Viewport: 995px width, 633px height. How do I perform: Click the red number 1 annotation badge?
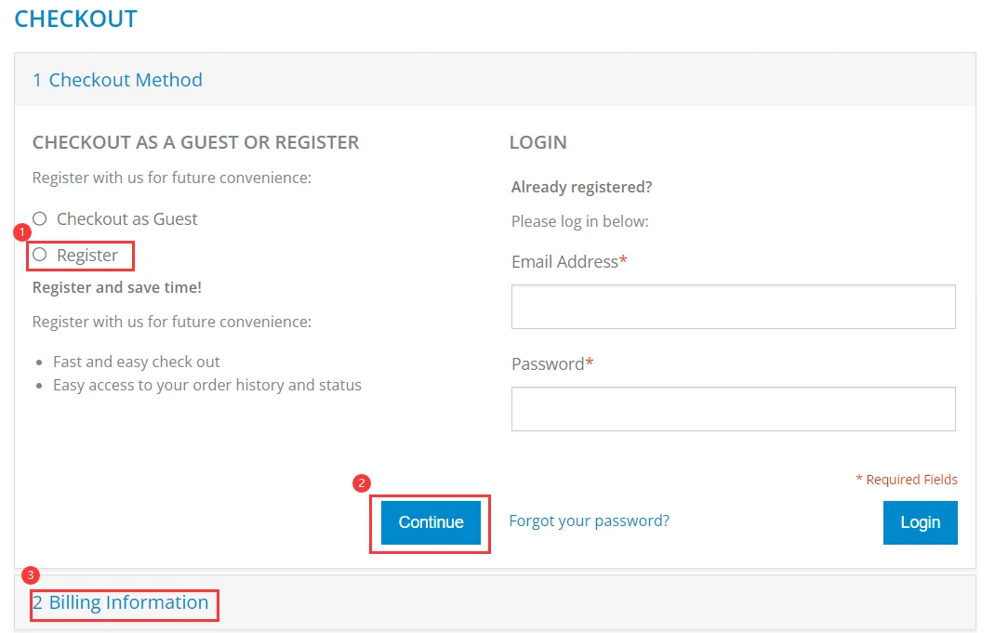pos(22,231)
